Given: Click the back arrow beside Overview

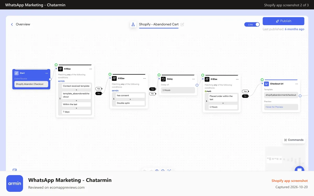Looking at the screenshot, I should (12, 24).
